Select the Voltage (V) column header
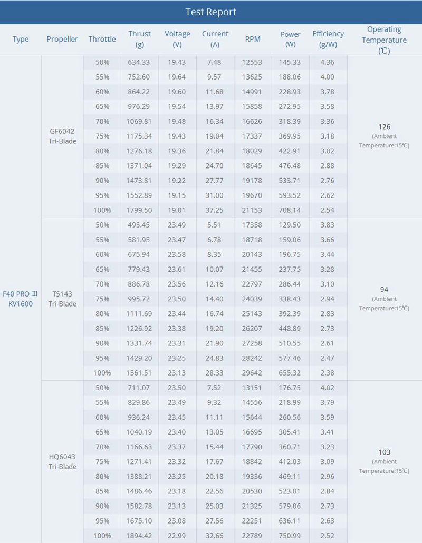The width and height of the screenshot is (422, 543). pos(177,39)
